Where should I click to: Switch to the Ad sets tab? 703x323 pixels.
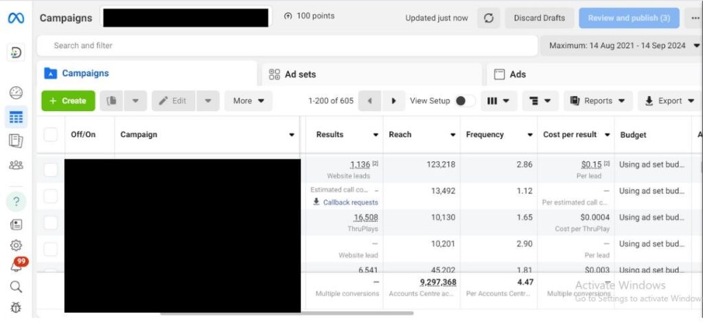pyautogui.click(x=300, y=74)
